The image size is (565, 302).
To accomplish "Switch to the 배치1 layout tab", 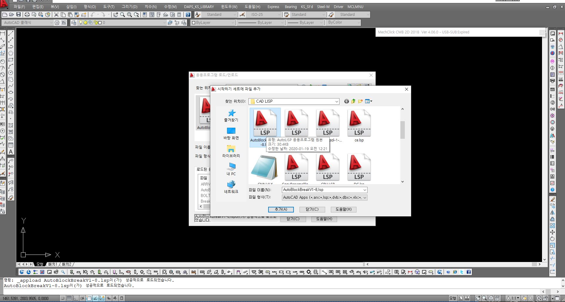I will point(53,264).
